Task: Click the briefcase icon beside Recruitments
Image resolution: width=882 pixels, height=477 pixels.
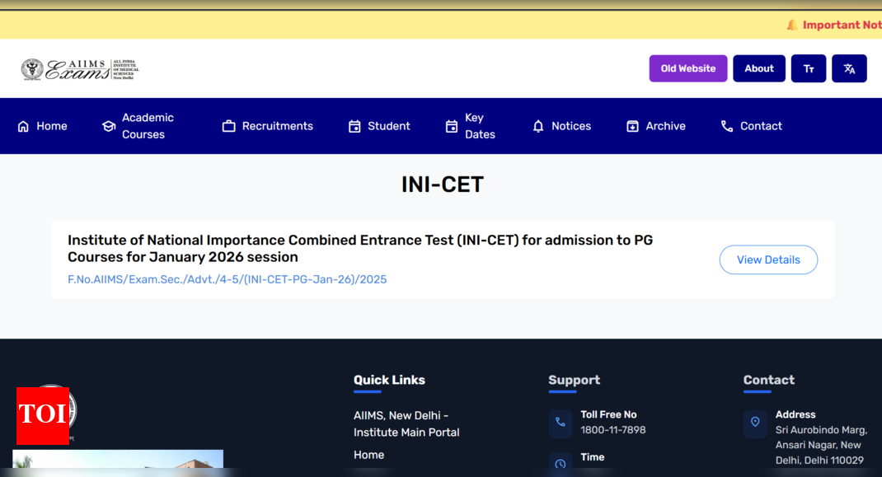Action: (x=229, y=126)
